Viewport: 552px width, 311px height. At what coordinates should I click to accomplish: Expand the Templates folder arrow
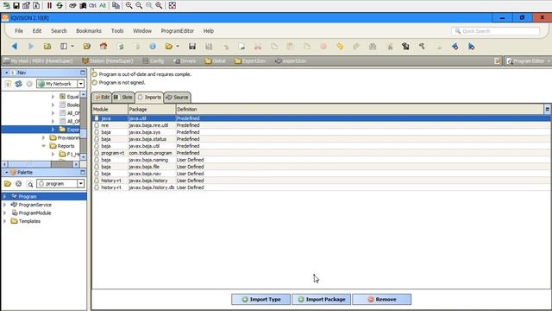pos(4,221)
